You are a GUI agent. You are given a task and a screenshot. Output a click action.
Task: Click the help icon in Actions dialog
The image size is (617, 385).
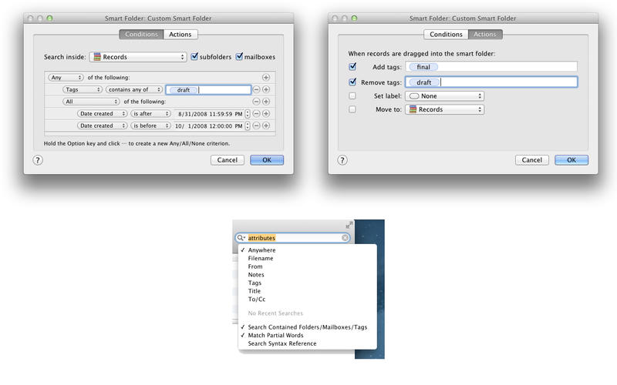[x=342, y=160]
